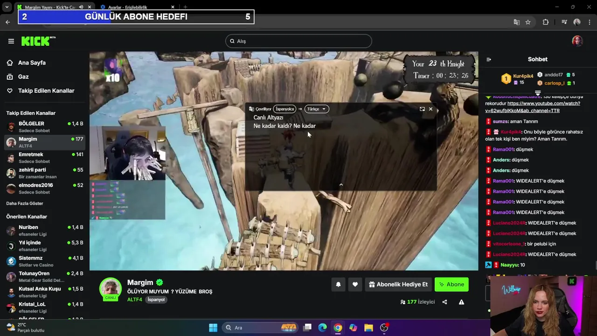Viewport: 597px width, 336px height.
Task: Open File Explorer from taskbar
Action: [368, 328]
